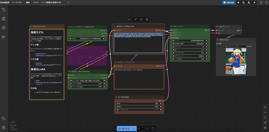Click the share arrow icon
269x132 pixels.
coord(254,2)
